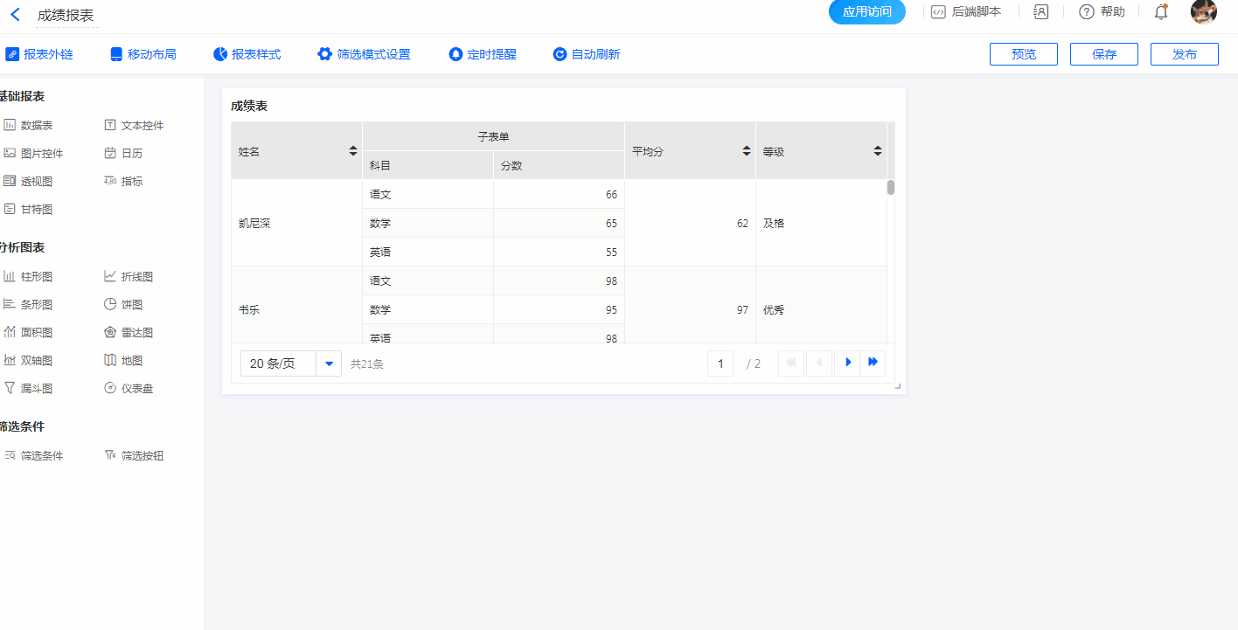Open 筛选模式设置 in the toolbar
Screen dimensions: 1238x630
[364, 54]
